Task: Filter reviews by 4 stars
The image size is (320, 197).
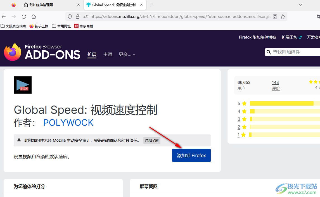Action: coord(242,111)
